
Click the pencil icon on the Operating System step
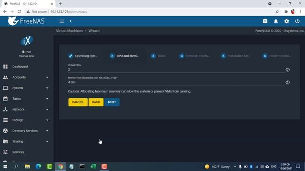coord(71,56)
